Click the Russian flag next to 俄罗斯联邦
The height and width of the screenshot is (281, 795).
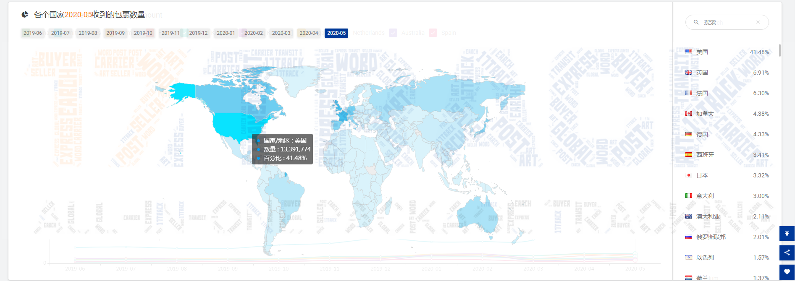(689, 237)
